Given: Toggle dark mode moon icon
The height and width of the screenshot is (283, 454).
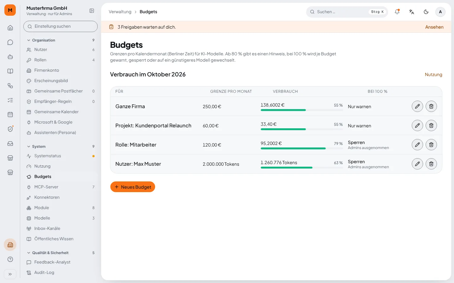Looking at the screenshot, I should pos(426,12).
